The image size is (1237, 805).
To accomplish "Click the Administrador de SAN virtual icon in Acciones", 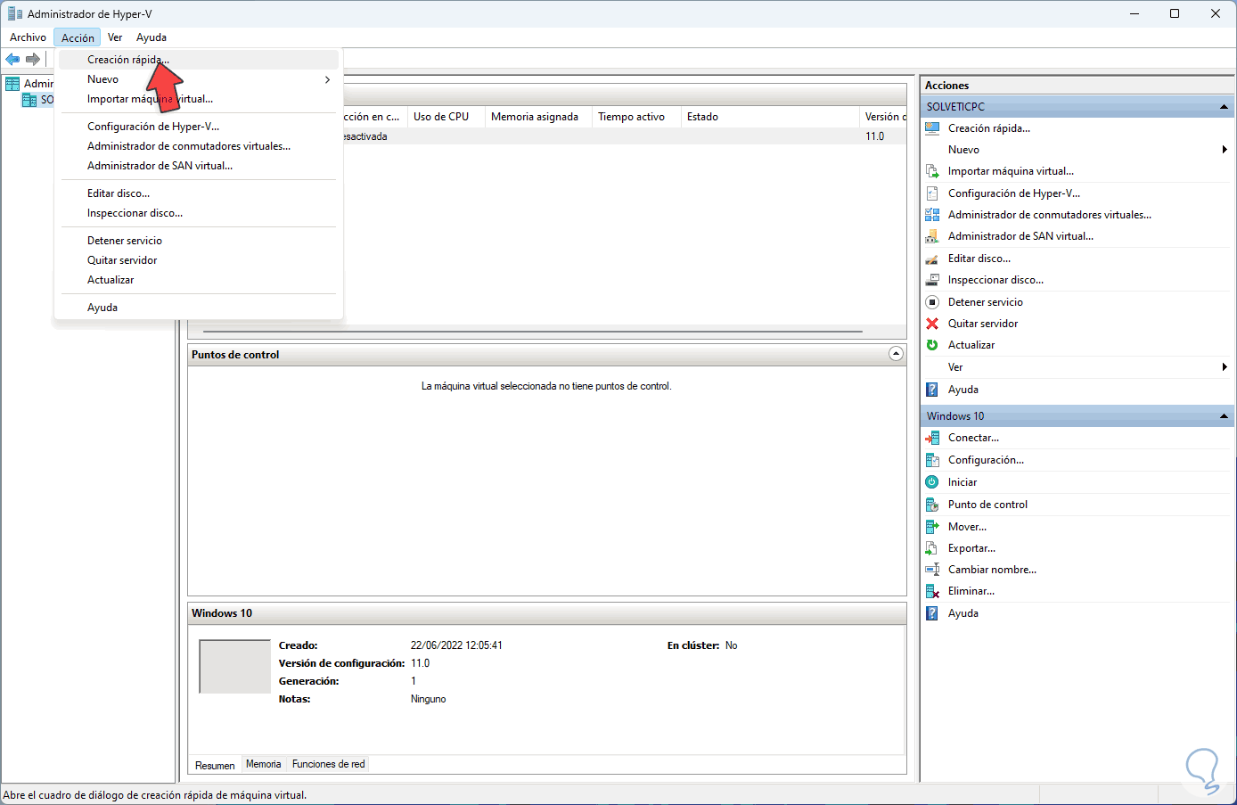I will 932,236.
